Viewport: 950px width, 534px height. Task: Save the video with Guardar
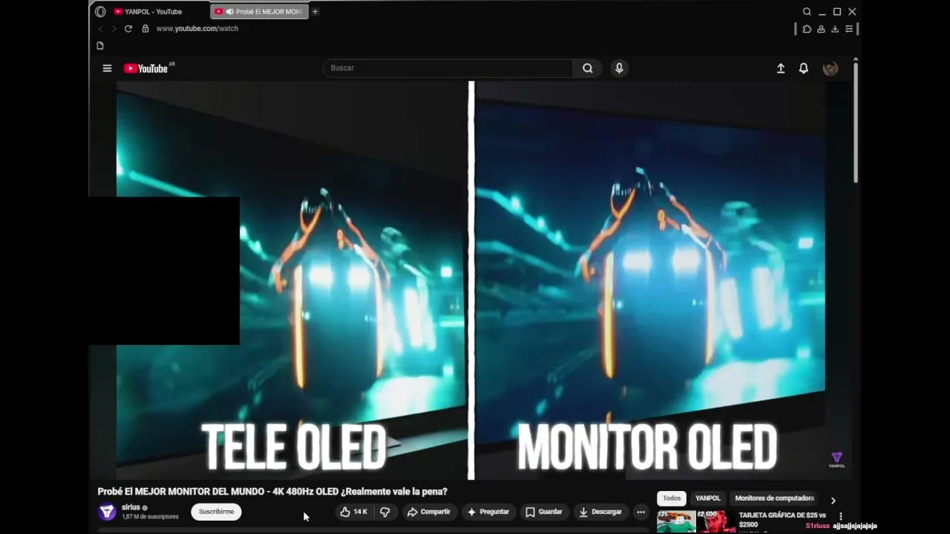[x=543, y=512]
